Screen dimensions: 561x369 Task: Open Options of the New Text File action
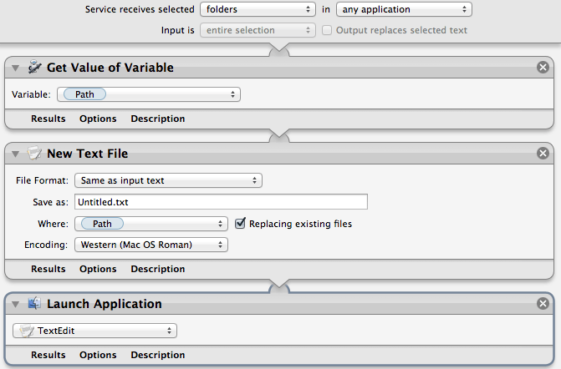coord(98,269)
